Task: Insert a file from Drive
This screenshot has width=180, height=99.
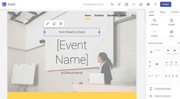Action: pyautogui.click(x=171, y=34)
